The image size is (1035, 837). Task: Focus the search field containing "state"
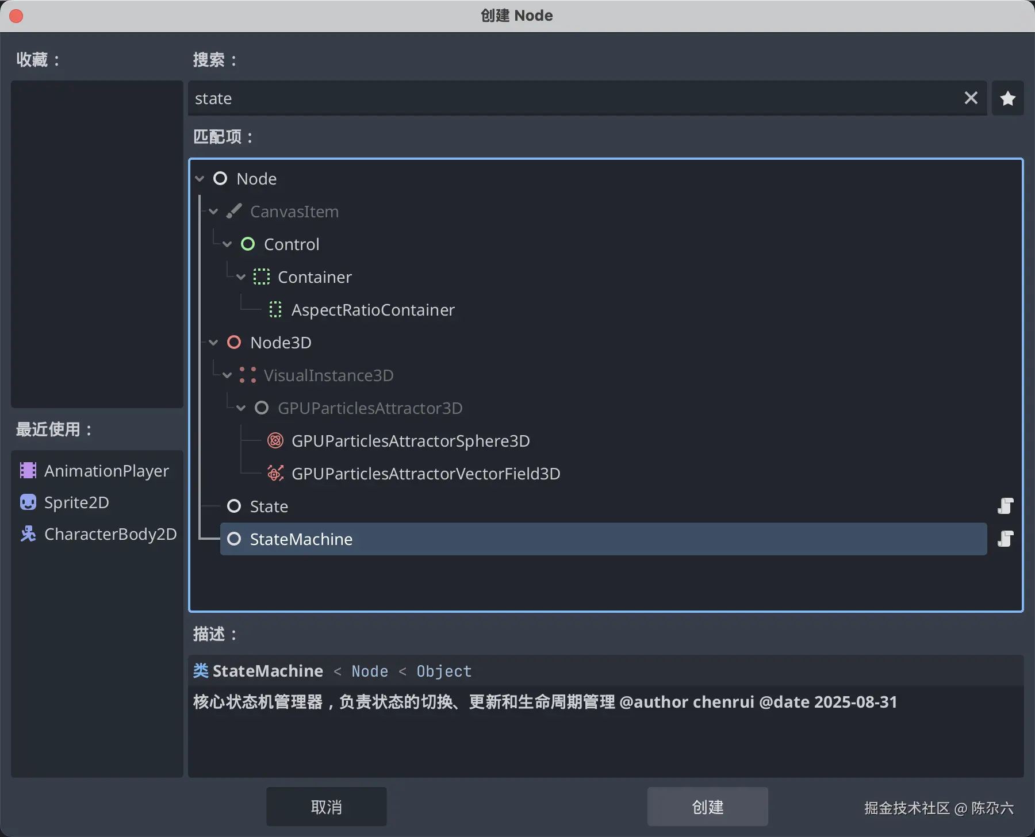(x=588, y=98)
